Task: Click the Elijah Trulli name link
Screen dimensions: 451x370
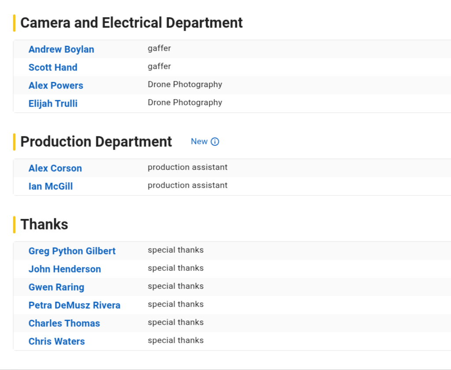Action: [53, 104]
